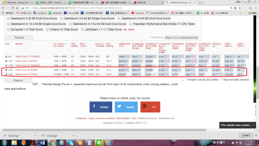
Task: Switch to the Mobile Processors tab
Action: 181,3
